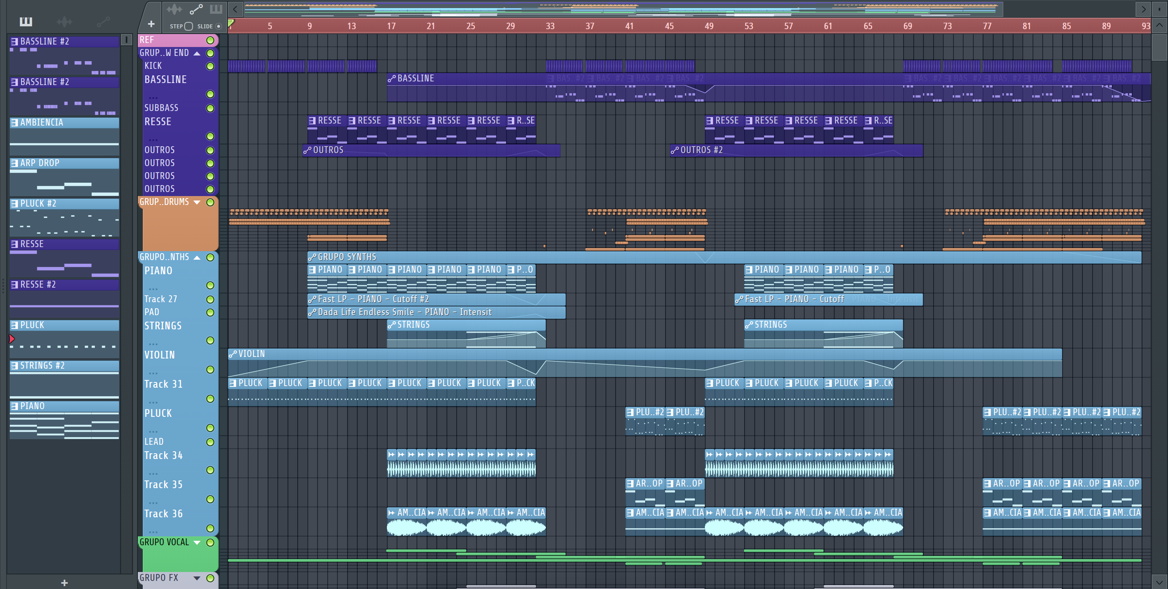
Task: Select the PLUCK #2 pattern in picker
Action: tap(64, 217)
